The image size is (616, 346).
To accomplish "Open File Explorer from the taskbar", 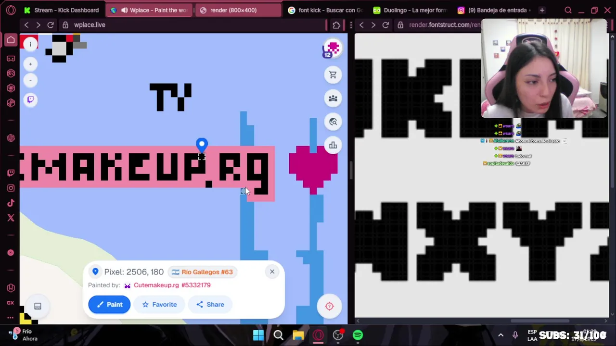I will tap(298, 335).
